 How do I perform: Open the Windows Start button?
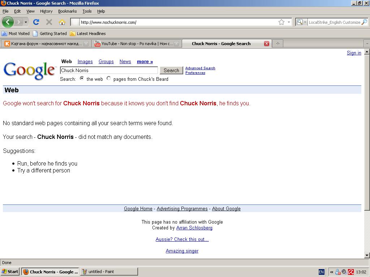coord(10,272)
